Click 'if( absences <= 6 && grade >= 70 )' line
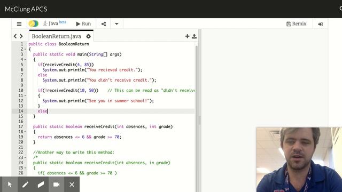 [77, 173]
